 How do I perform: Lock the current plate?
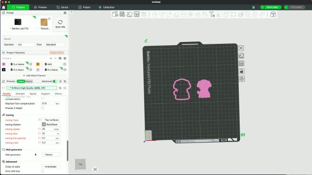tap(242, 71)
